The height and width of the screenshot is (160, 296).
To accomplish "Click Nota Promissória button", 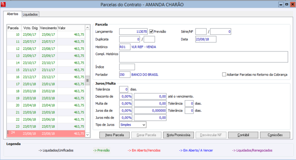I will tap(178, 135).
